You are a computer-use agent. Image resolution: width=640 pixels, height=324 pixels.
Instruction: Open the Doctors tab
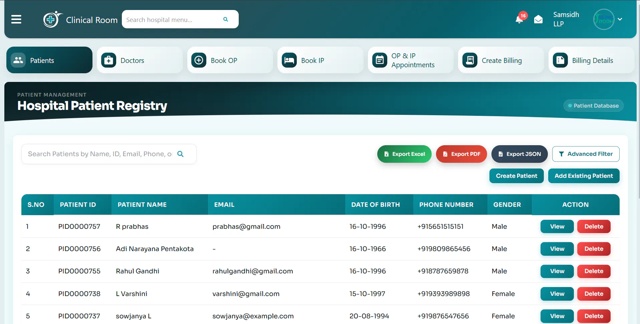tap(140, 60)
